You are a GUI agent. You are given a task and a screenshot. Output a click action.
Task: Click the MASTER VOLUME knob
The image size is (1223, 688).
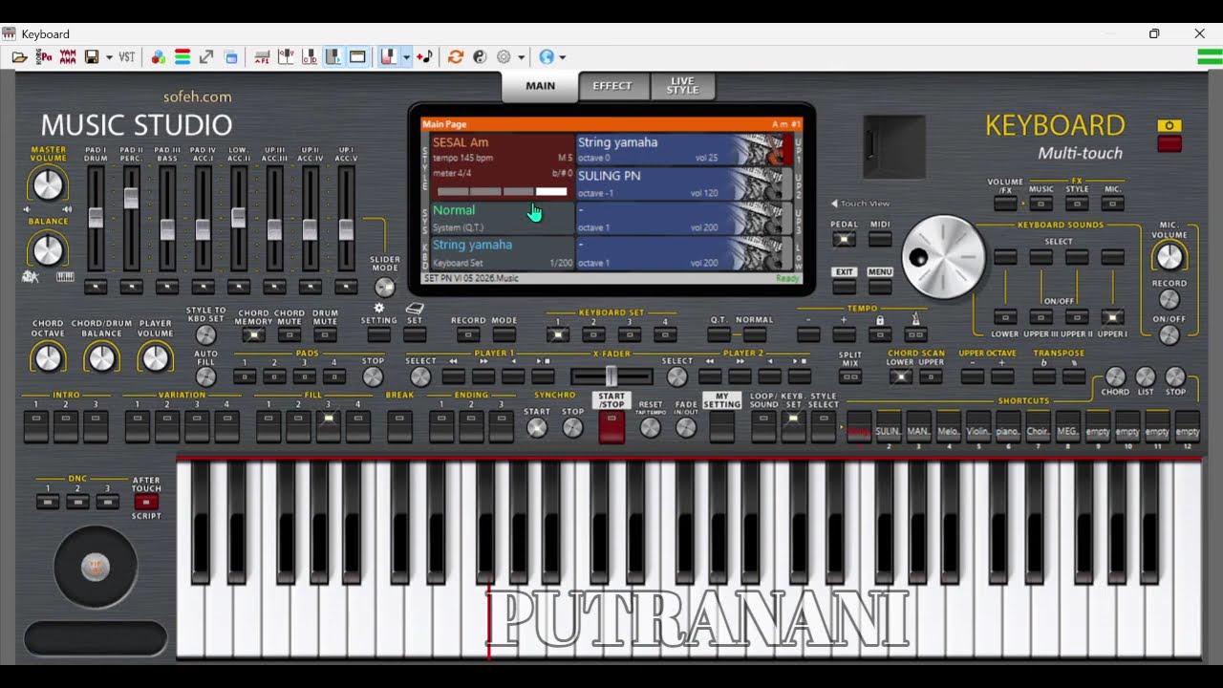[48, 184]
